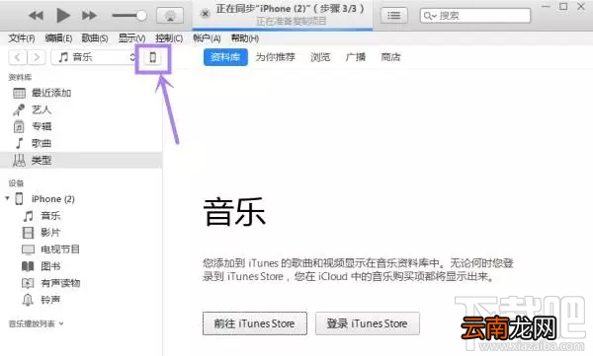
Task: Maximize the iTunes window
Action: point(563,7)
